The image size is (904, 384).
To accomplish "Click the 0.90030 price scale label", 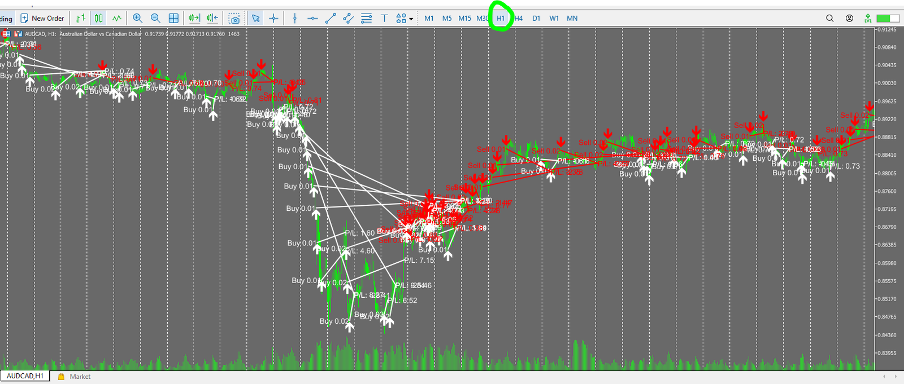I will point(887,83).
